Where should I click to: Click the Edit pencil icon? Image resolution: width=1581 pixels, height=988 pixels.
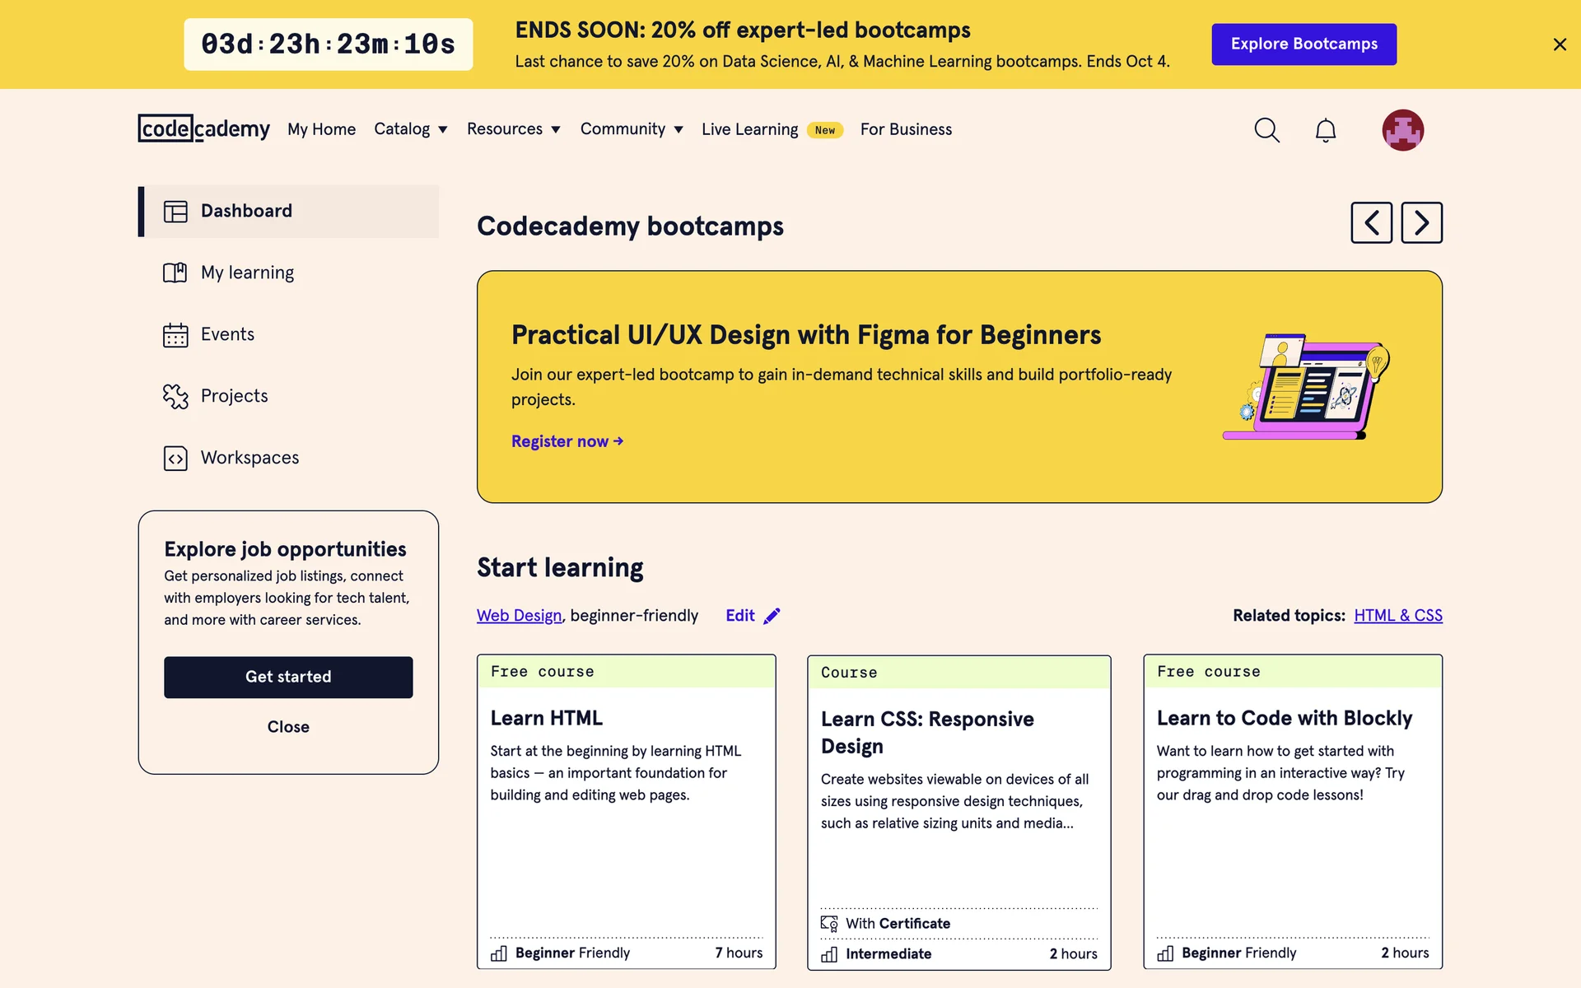coord(772,616)
